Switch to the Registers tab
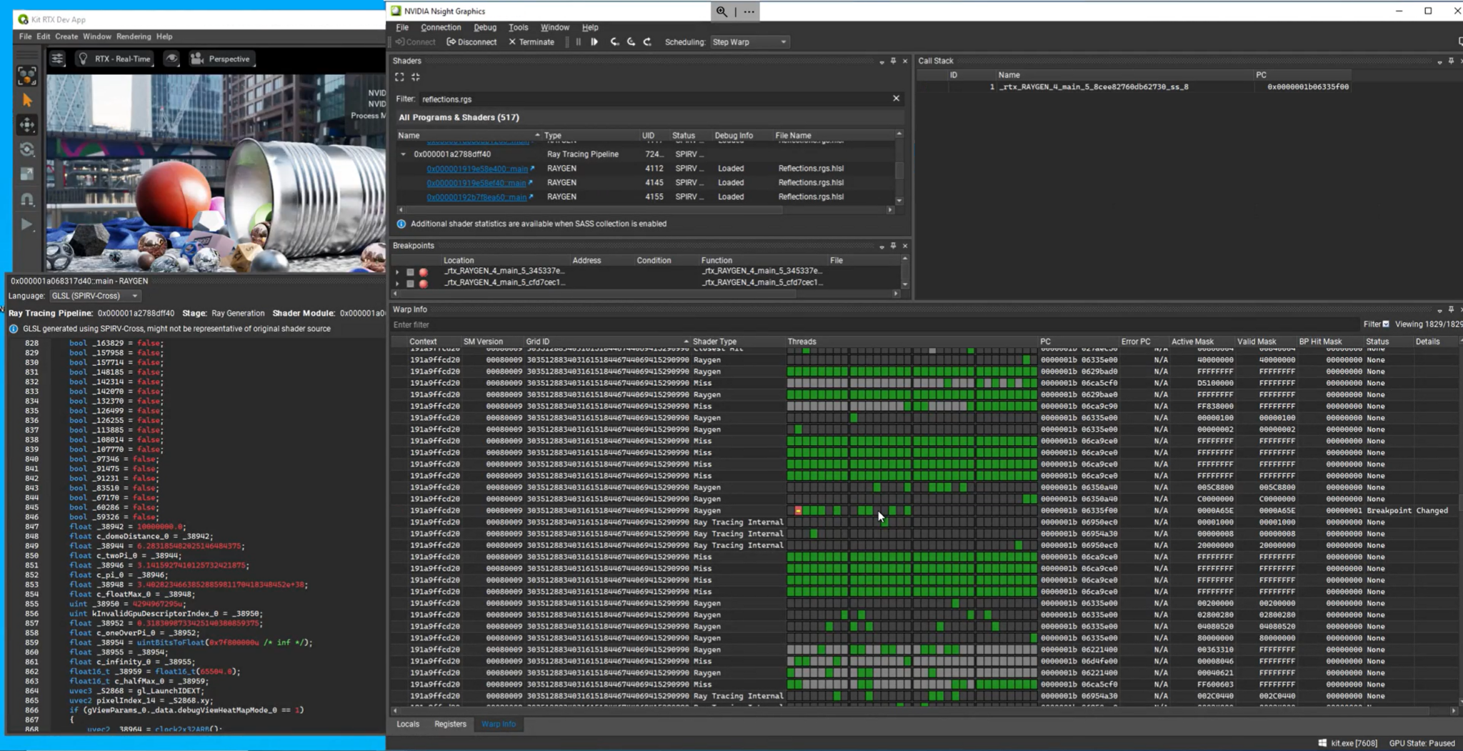 [x=449, y=724]
